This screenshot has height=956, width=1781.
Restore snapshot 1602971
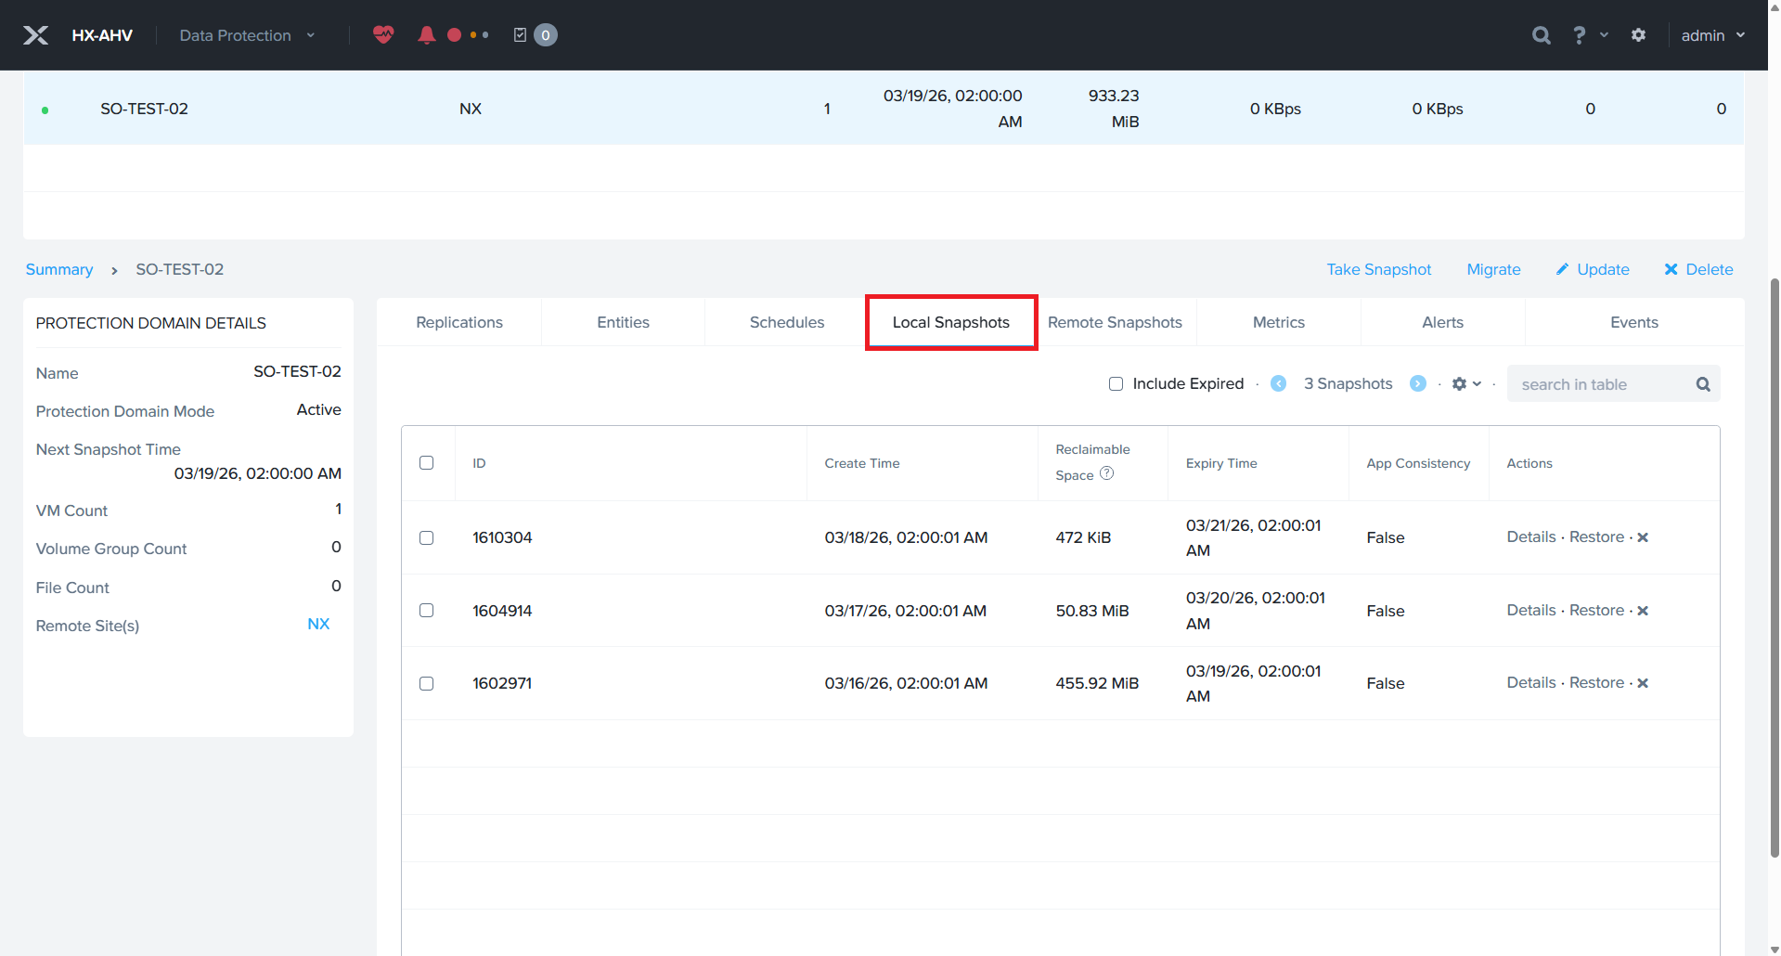tap(1596, 683)
